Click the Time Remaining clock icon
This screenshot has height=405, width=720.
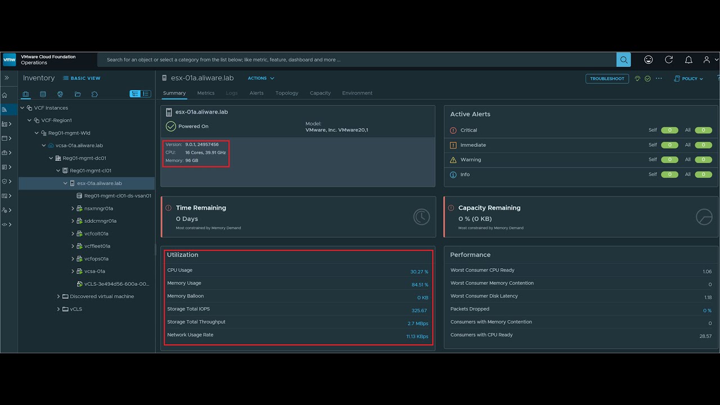click(421, 217)
